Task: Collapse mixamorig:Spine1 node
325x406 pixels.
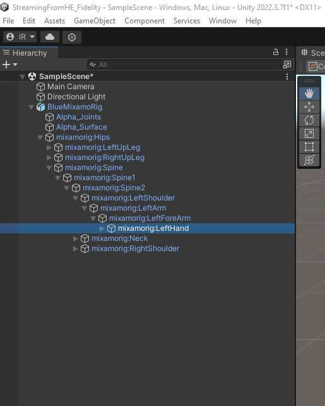Action: [x=57, y=178]
